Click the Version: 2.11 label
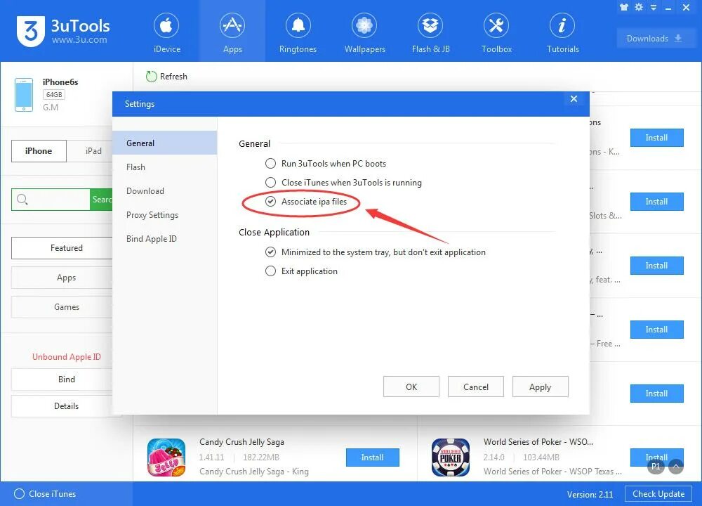Viewport: 702px width, 506px height. (x=590, y=494)
